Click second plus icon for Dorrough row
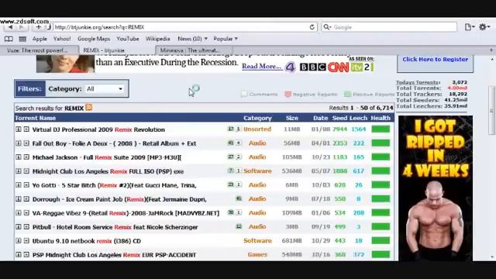Viewport: 496px width, 279px height. click(x=26, y=199)
